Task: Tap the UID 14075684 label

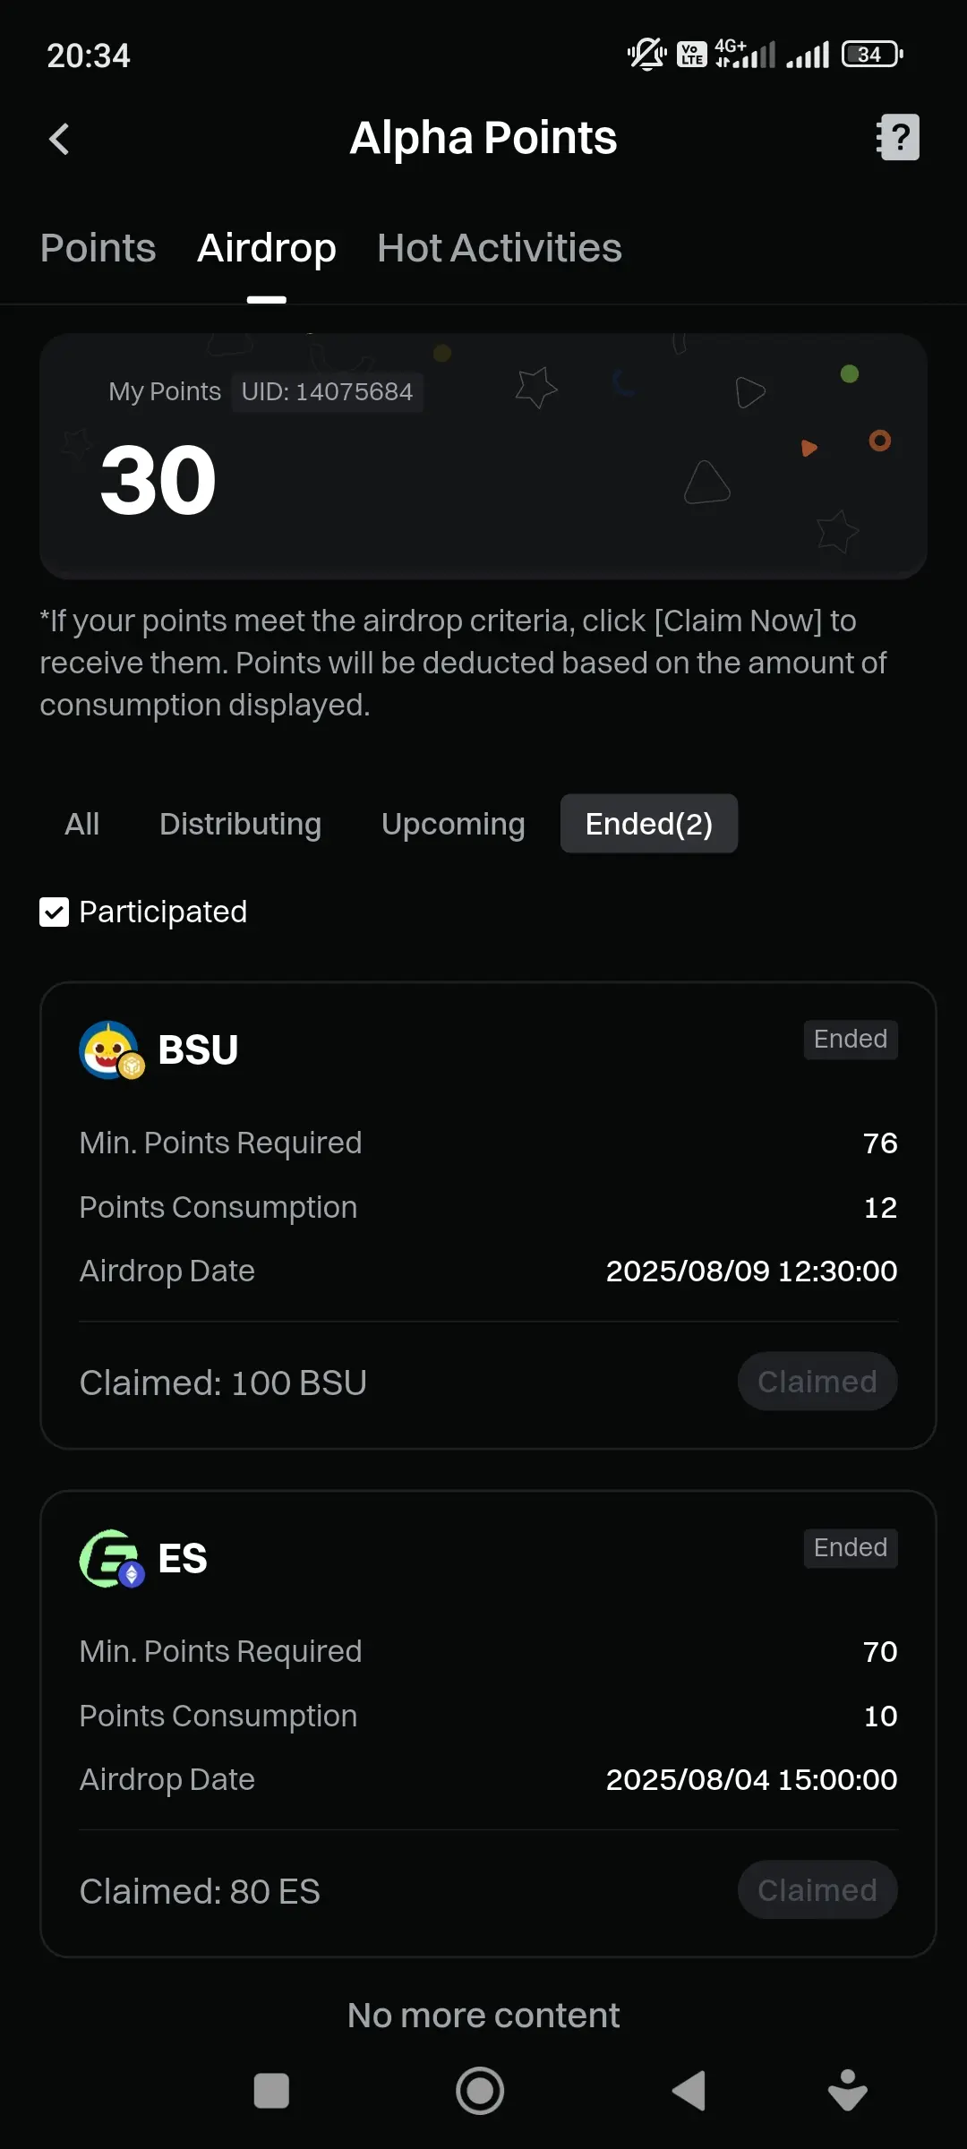Action: (x=327, y=392)
